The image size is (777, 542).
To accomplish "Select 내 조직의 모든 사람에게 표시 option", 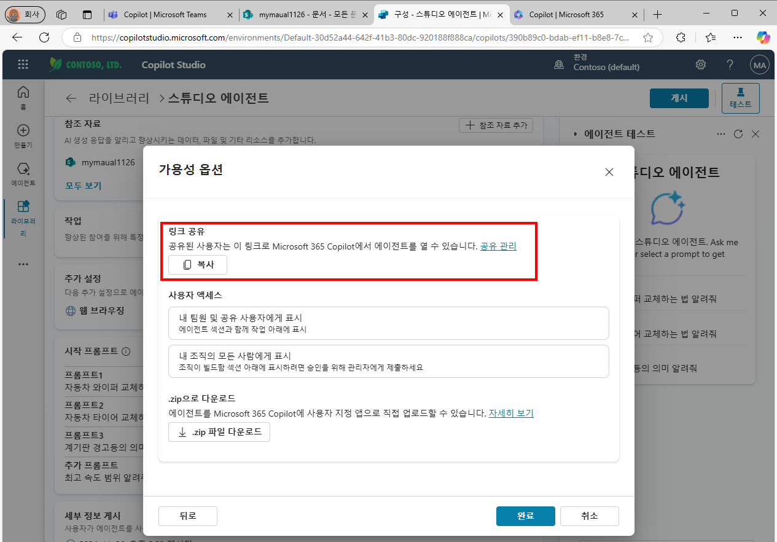I will 388,361.
